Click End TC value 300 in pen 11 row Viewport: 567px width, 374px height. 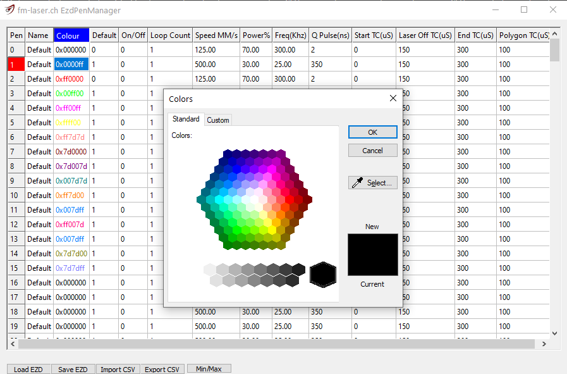[475, 210]
